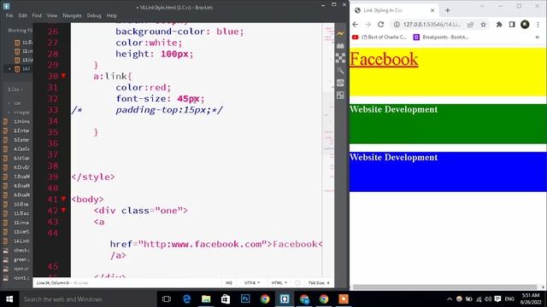
Task: Click the ENG language indicator in tray
Action: point(509,299)
